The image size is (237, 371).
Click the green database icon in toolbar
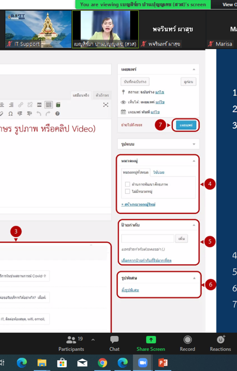(x=58, y=105)
